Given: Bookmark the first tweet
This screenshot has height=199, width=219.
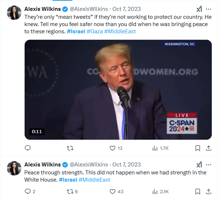Looking at the screenshot, I should coord(198,148).
